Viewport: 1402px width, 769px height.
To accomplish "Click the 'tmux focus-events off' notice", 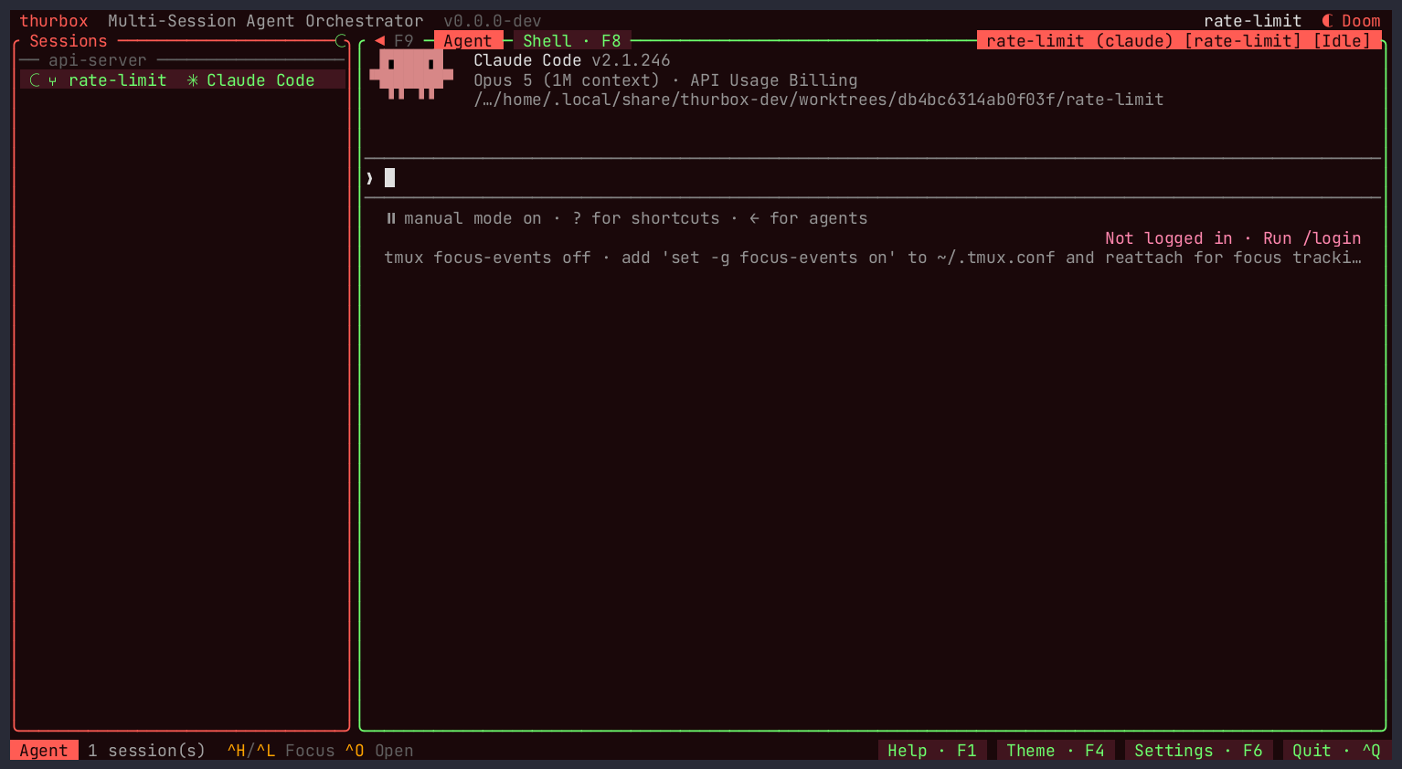I will coord(487,258).
